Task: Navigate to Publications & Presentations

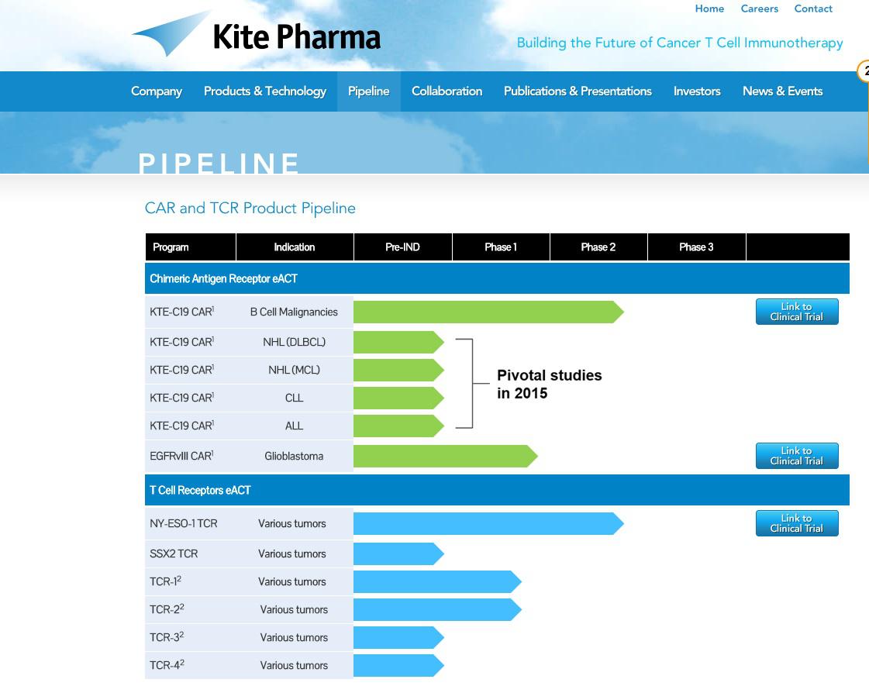Action: point(578,91)
